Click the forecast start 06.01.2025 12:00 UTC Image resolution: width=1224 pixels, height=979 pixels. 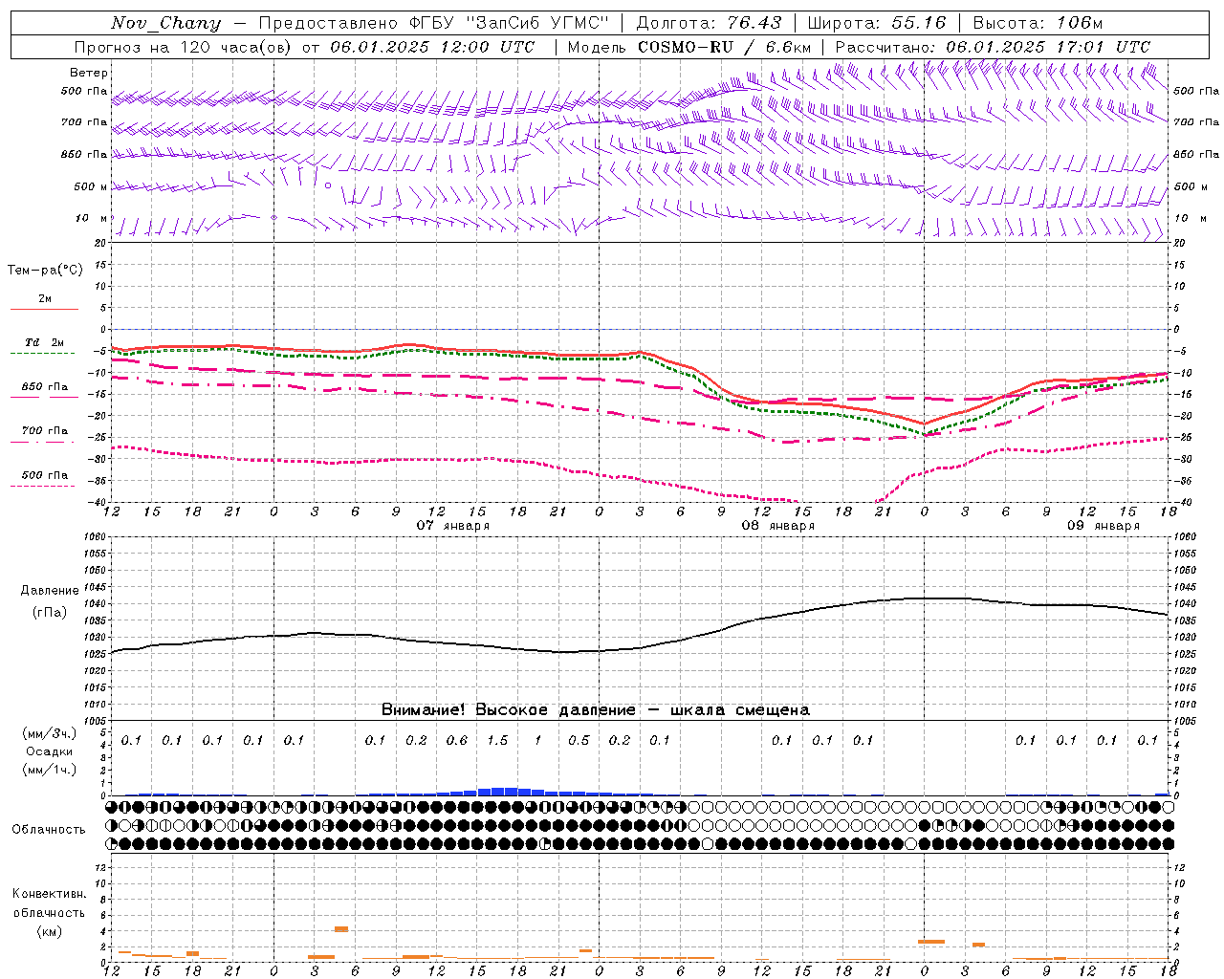point(432,47)
